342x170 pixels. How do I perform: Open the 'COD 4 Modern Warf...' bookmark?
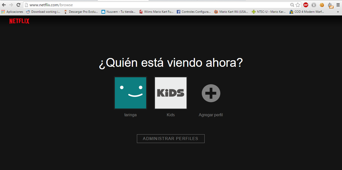click(306, 12)
